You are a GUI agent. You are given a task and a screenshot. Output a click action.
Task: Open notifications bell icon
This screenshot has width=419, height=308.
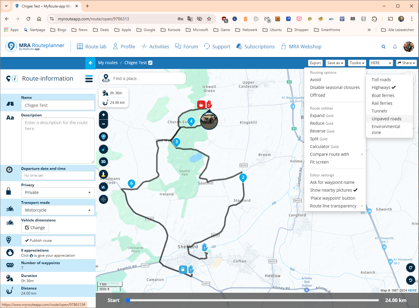(395, 47)
